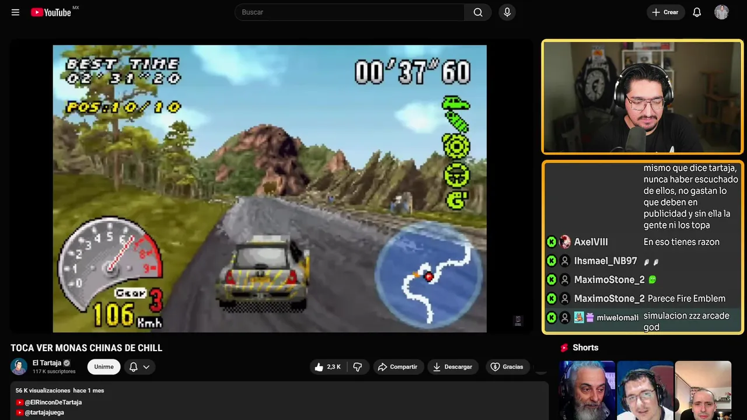Click the Unirme membership button
The height and width of the screenshot is (420, 747).
pyautogui.click(x=104, y=367)
